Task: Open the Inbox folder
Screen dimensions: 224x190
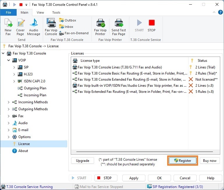Action: pos(66,27)
